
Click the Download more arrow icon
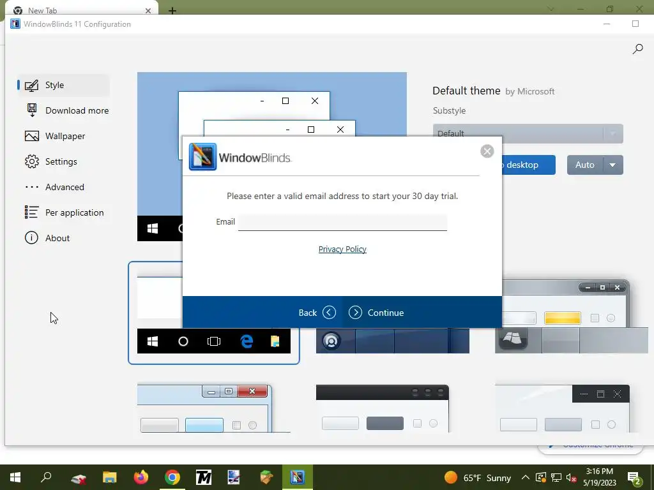point(32,110)
